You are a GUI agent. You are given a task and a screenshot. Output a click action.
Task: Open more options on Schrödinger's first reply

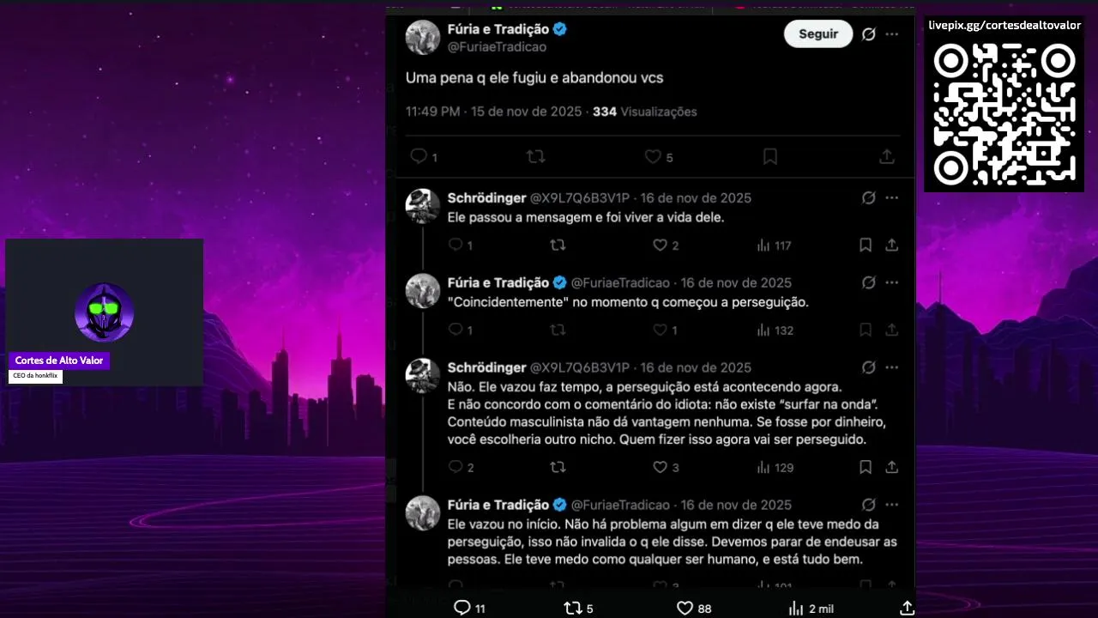pos(892,198)
